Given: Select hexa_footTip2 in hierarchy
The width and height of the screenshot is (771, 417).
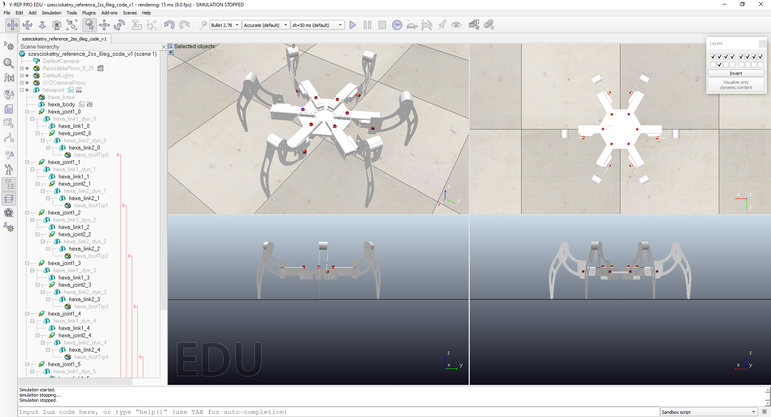Looking at the screenshot, I should tap(91, 256).
